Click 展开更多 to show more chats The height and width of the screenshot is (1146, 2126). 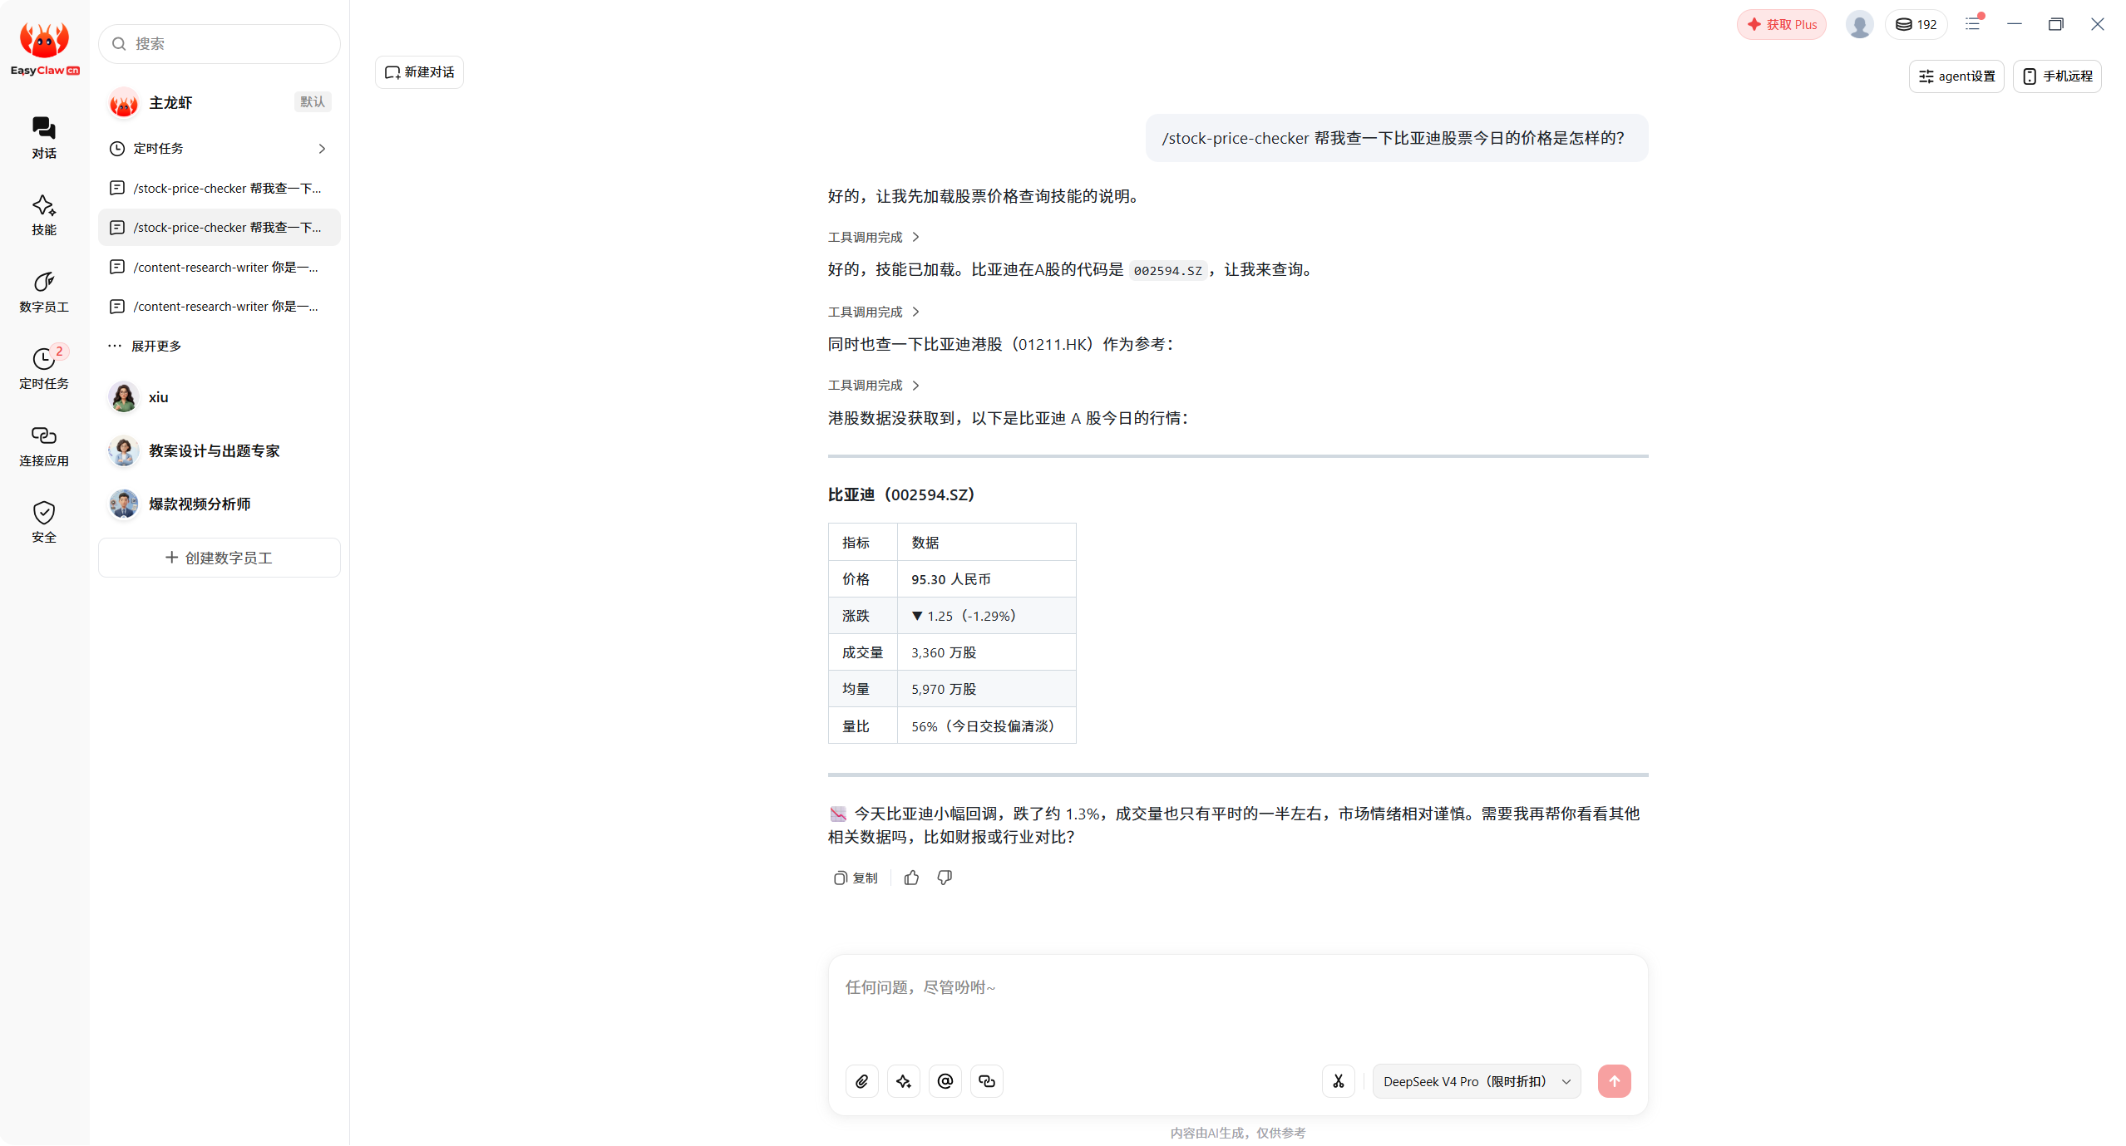[x=146, y=347]
